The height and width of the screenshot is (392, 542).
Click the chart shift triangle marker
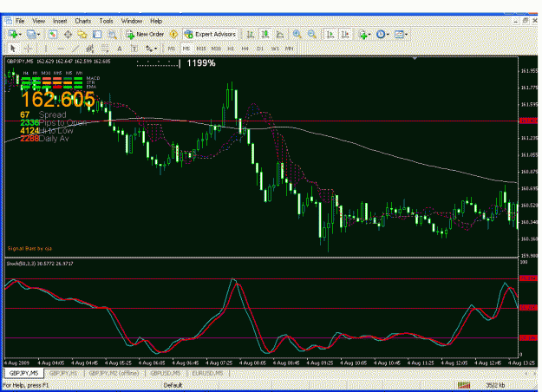(x=415, y=58)
